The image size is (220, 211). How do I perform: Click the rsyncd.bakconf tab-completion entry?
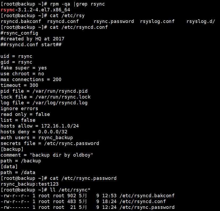tap(21, 21)
